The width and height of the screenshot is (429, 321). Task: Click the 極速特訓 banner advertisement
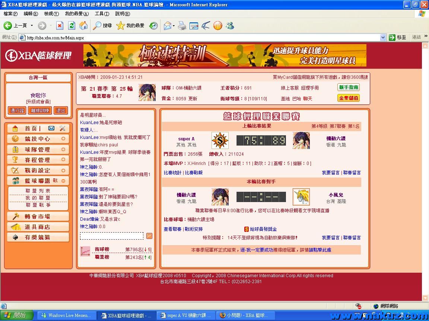coord(225,55)
